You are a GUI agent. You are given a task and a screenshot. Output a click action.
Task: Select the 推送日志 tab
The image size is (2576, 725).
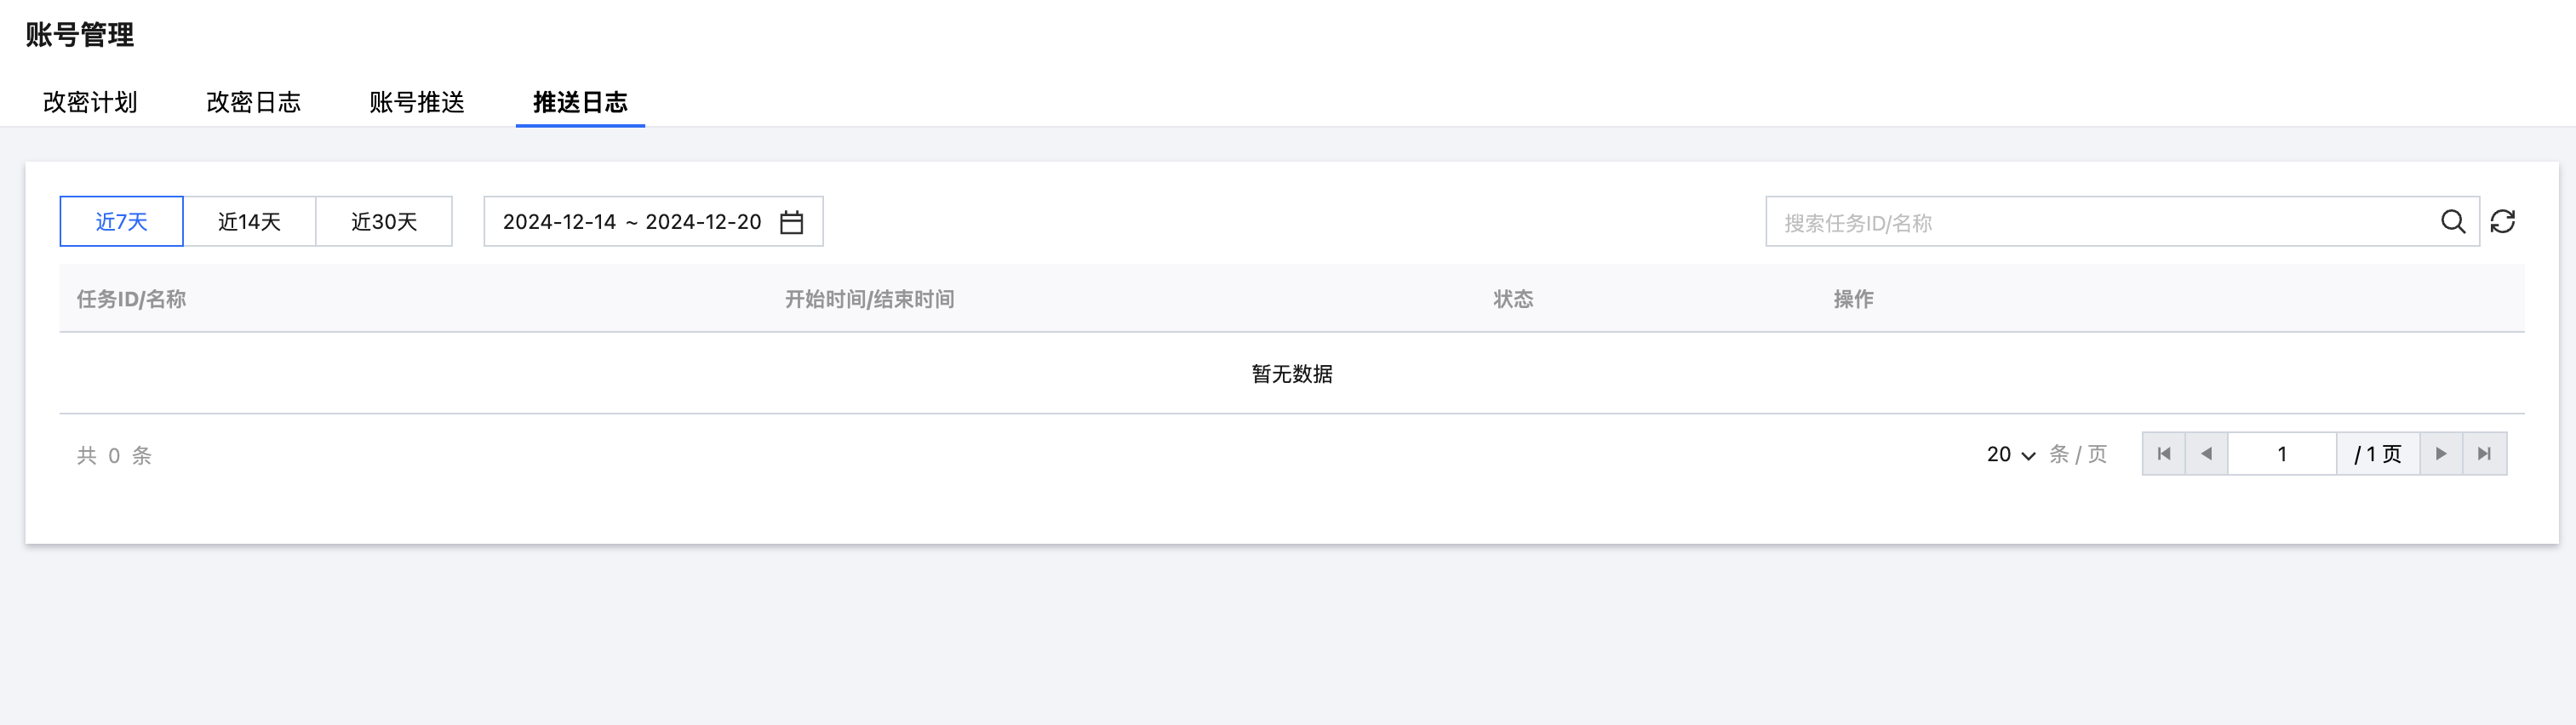click(x=580, y=102)
